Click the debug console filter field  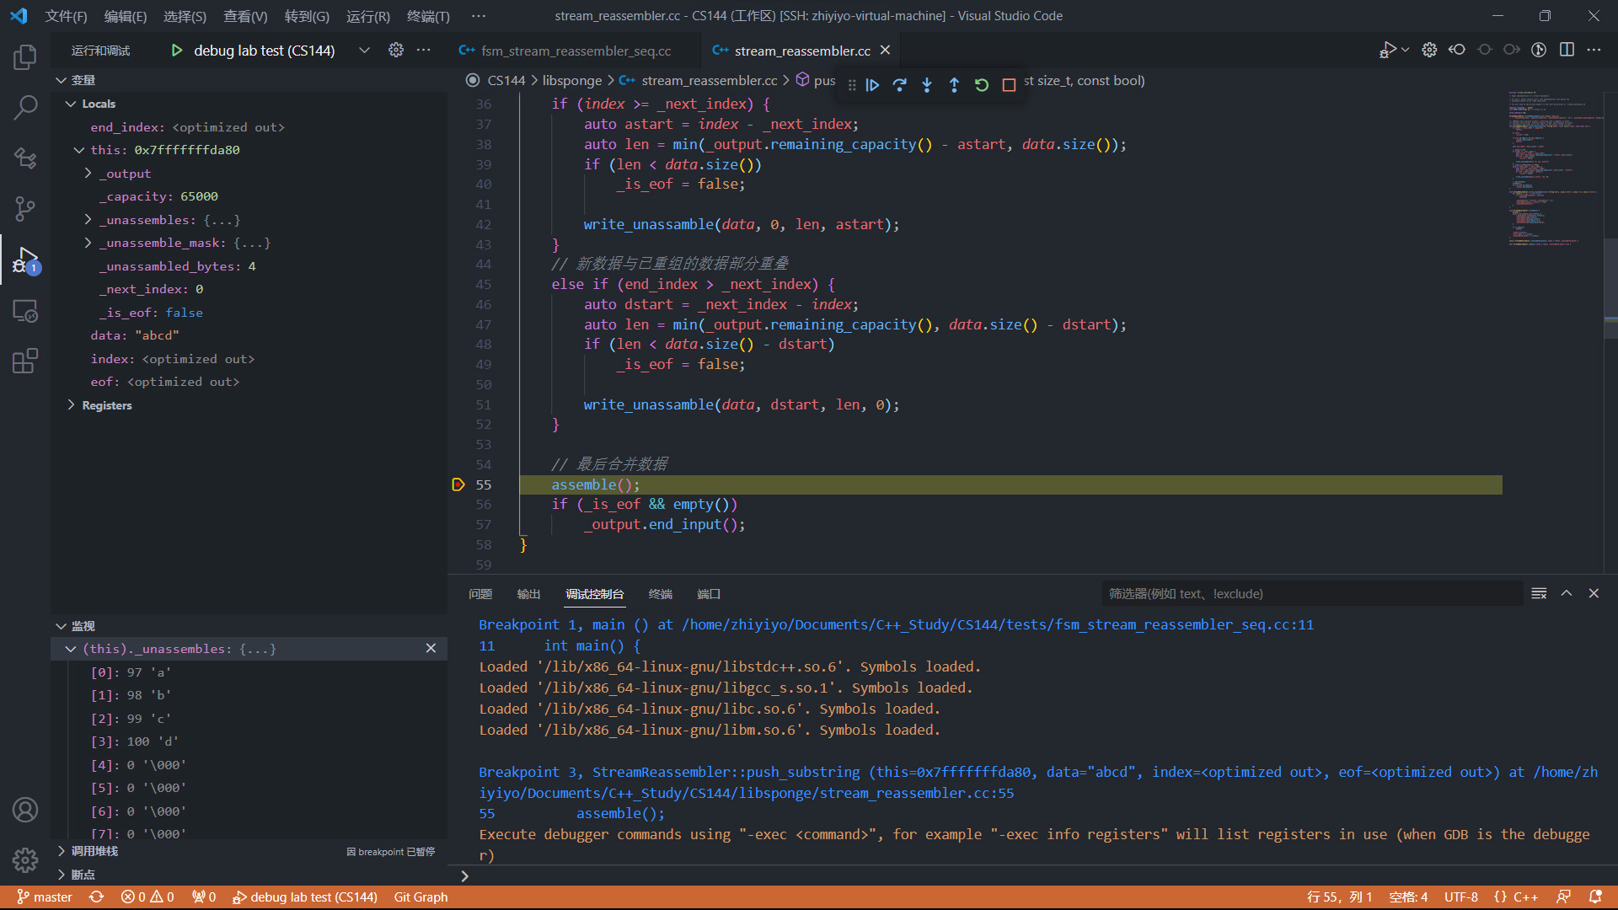pos(1310,594)
